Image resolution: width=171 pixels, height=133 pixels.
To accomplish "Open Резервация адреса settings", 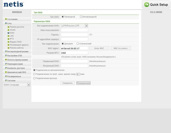I will 19,45.
